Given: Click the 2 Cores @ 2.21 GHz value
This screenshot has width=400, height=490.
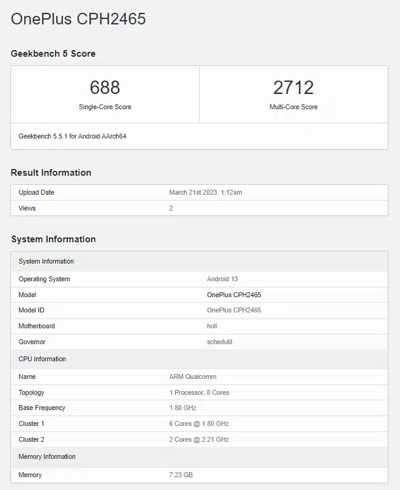Looking at the screenshot, I should (199, 439).
